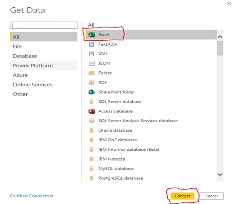Open the Online Services category
This screenshot has width=235, height=204.
pyautogui.click(x=44, y=85)
